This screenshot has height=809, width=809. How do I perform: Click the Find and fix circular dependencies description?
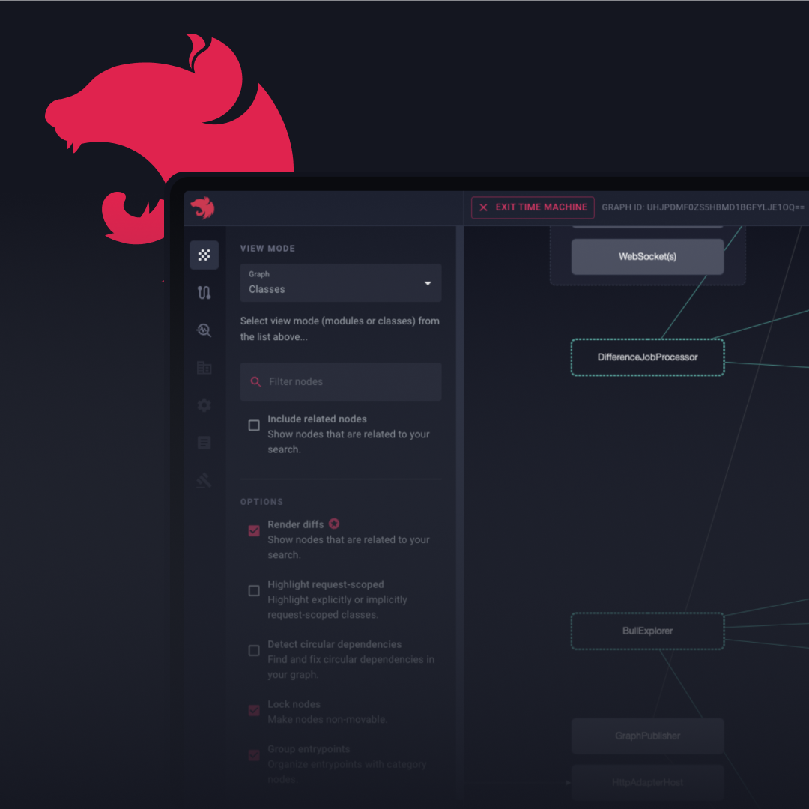coord(351,667)
